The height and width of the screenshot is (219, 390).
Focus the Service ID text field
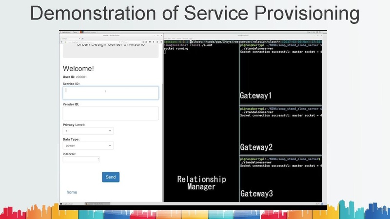[x=111, y=93]
